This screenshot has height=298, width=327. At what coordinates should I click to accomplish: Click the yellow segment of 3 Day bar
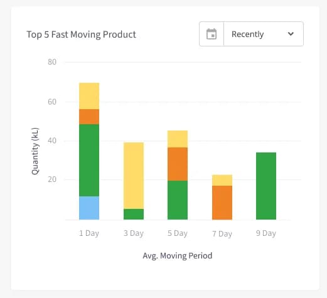tap(134, 176)
